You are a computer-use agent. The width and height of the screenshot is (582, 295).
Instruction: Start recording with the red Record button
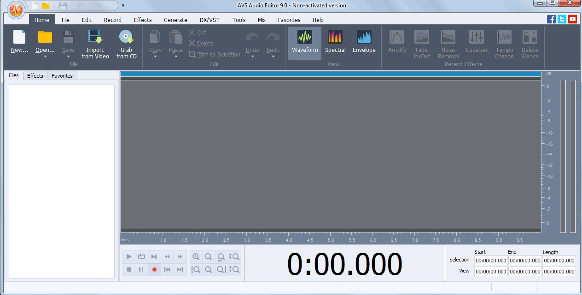click(x=155, y=270)
